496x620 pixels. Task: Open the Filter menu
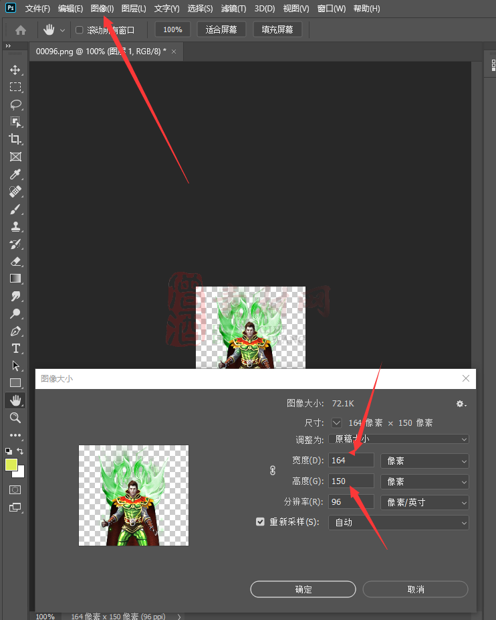pos(233,8)
